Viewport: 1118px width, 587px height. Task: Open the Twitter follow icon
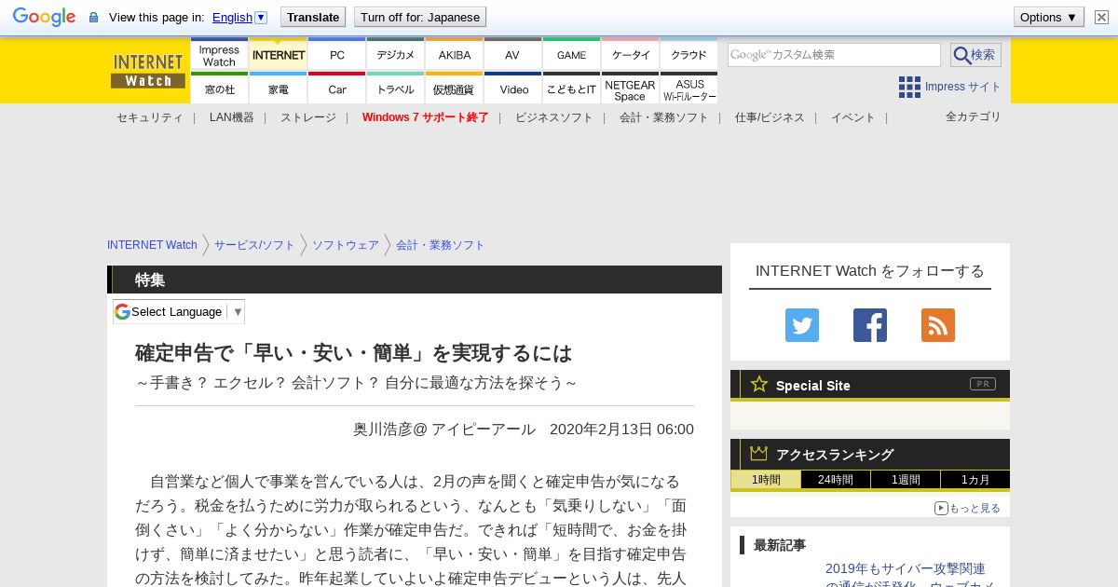pos(802,325)
